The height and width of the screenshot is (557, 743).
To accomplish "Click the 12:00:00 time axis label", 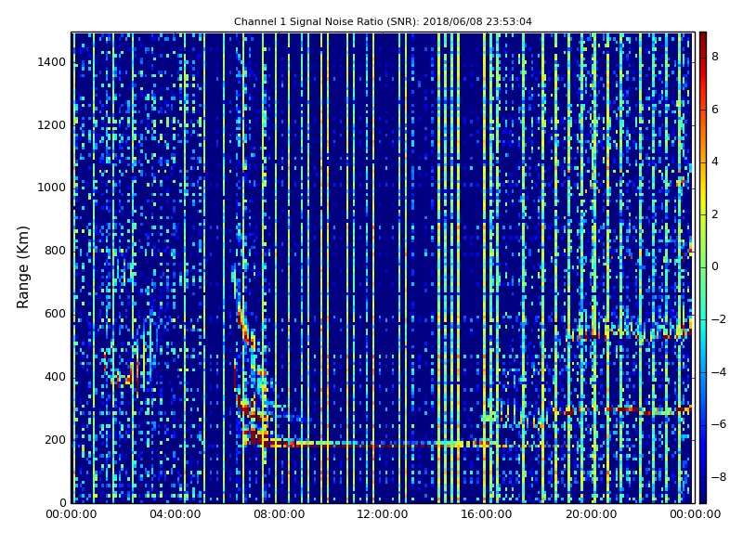I will point(383,514).
